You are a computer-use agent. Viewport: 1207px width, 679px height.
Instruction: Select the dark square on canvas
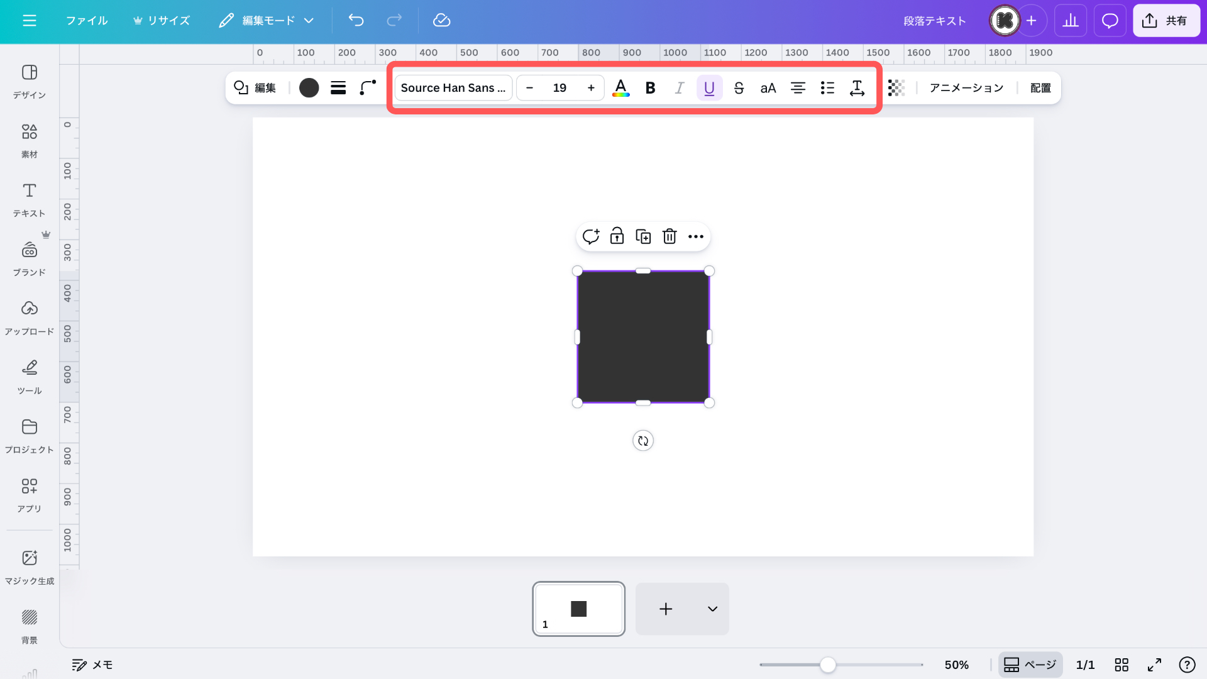point(643,337)
